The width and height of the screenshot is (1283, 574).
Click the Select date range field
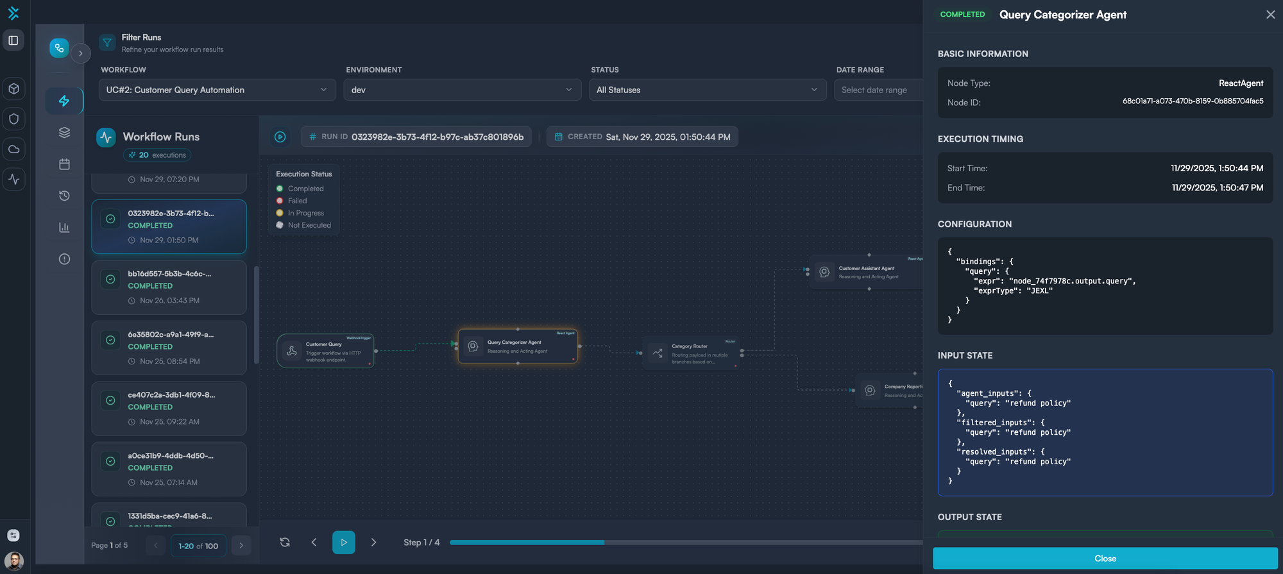(878, 90)
